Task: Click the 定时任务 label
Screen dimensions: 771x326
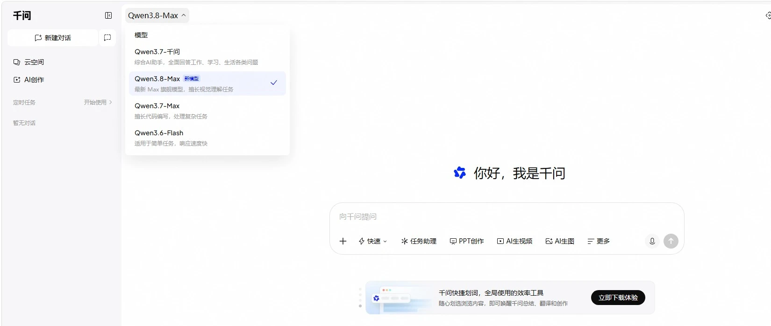Action: tap(24, 102)
